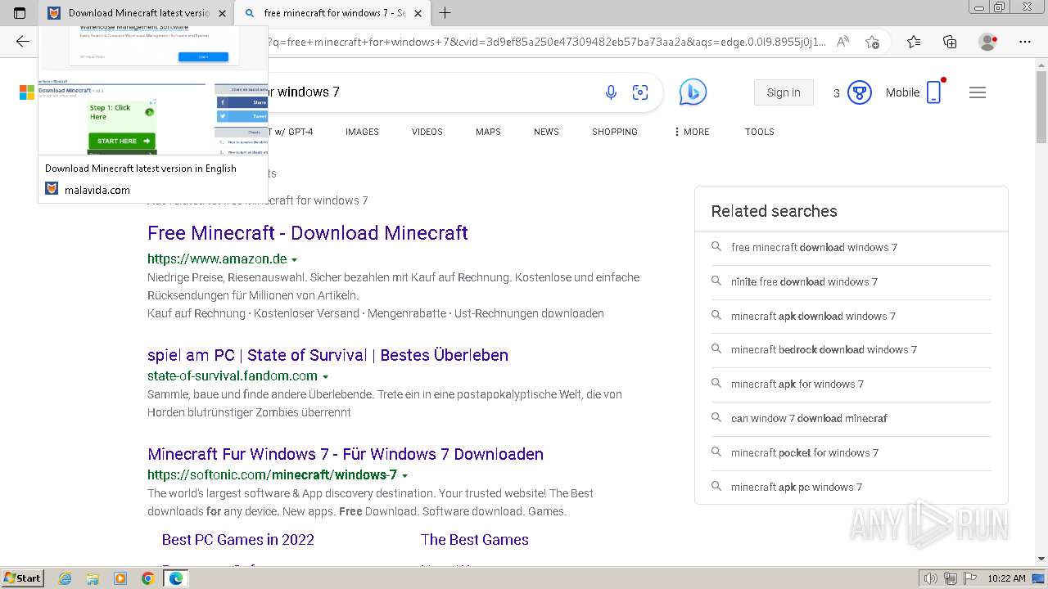This screenshot has width=1048, height=589.
Task: Search minecraft pocket for windows 7
Action: click(x=851, y=452)
